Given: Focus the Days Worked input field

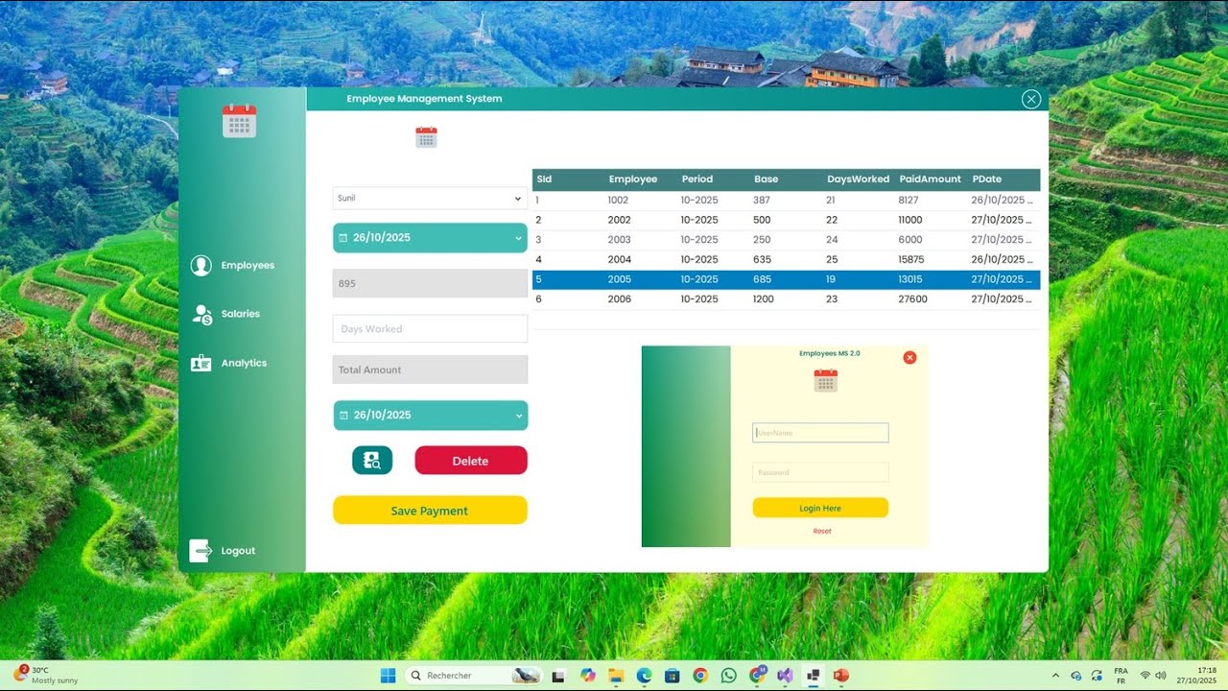Looking at the screenshot, I should point(430,328).
